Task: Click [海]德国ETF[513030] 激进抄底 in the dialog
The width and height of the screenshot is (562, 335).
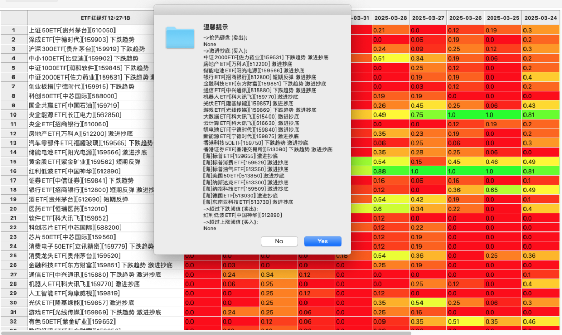Action: 240,196
